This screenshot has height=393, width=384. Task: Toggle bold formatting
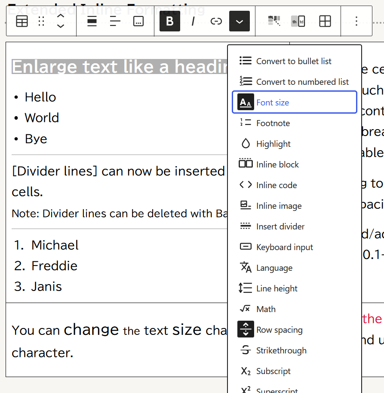pos(170,21)
